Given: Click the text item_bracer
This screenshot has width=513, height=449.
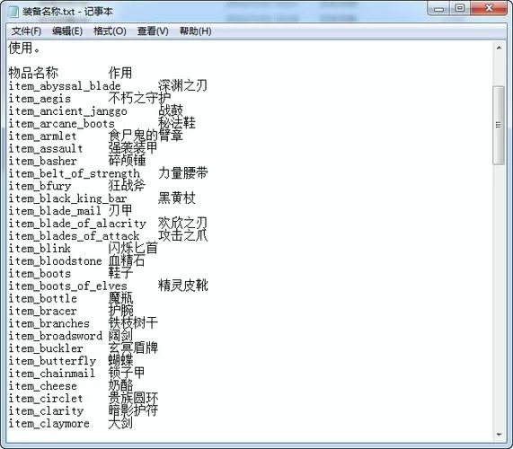Looking at the screenshot, I should click(42, 311).
